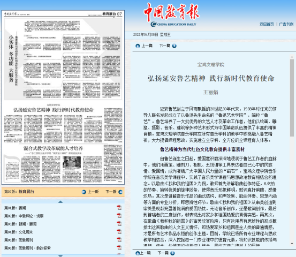
Task: Click bottom next article arrow icon
Action: (172, 253)
